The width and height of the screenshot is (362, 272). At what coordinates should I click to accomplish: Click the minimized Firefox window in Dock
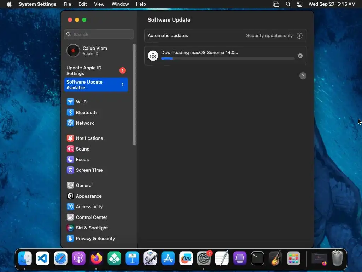coord(320,259)
